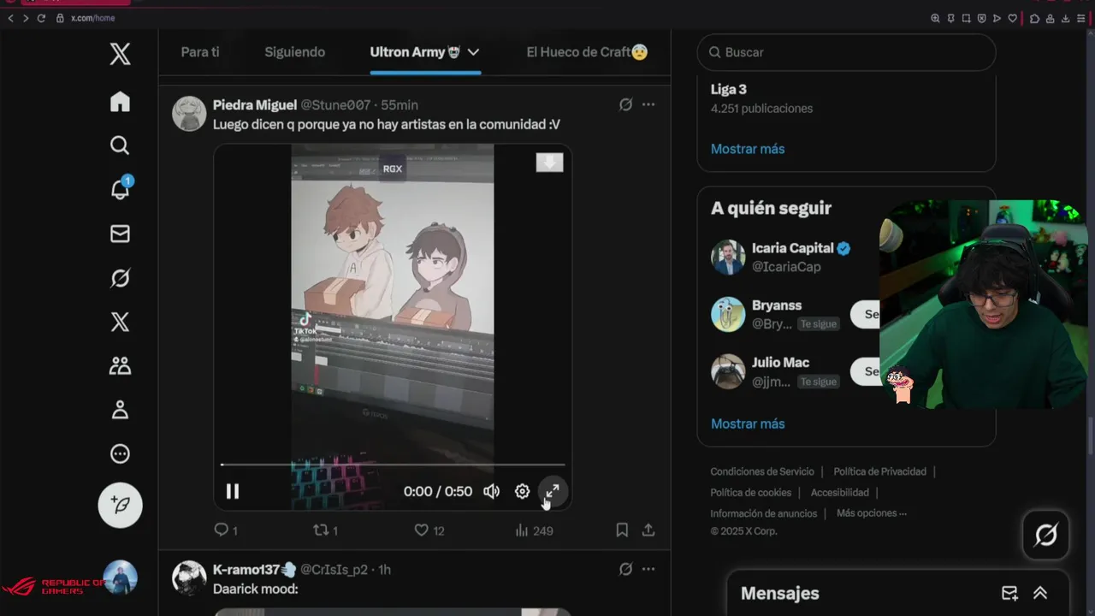
Task: Open more menu on K-ramo137's post
Action: [x=648, y=569]
